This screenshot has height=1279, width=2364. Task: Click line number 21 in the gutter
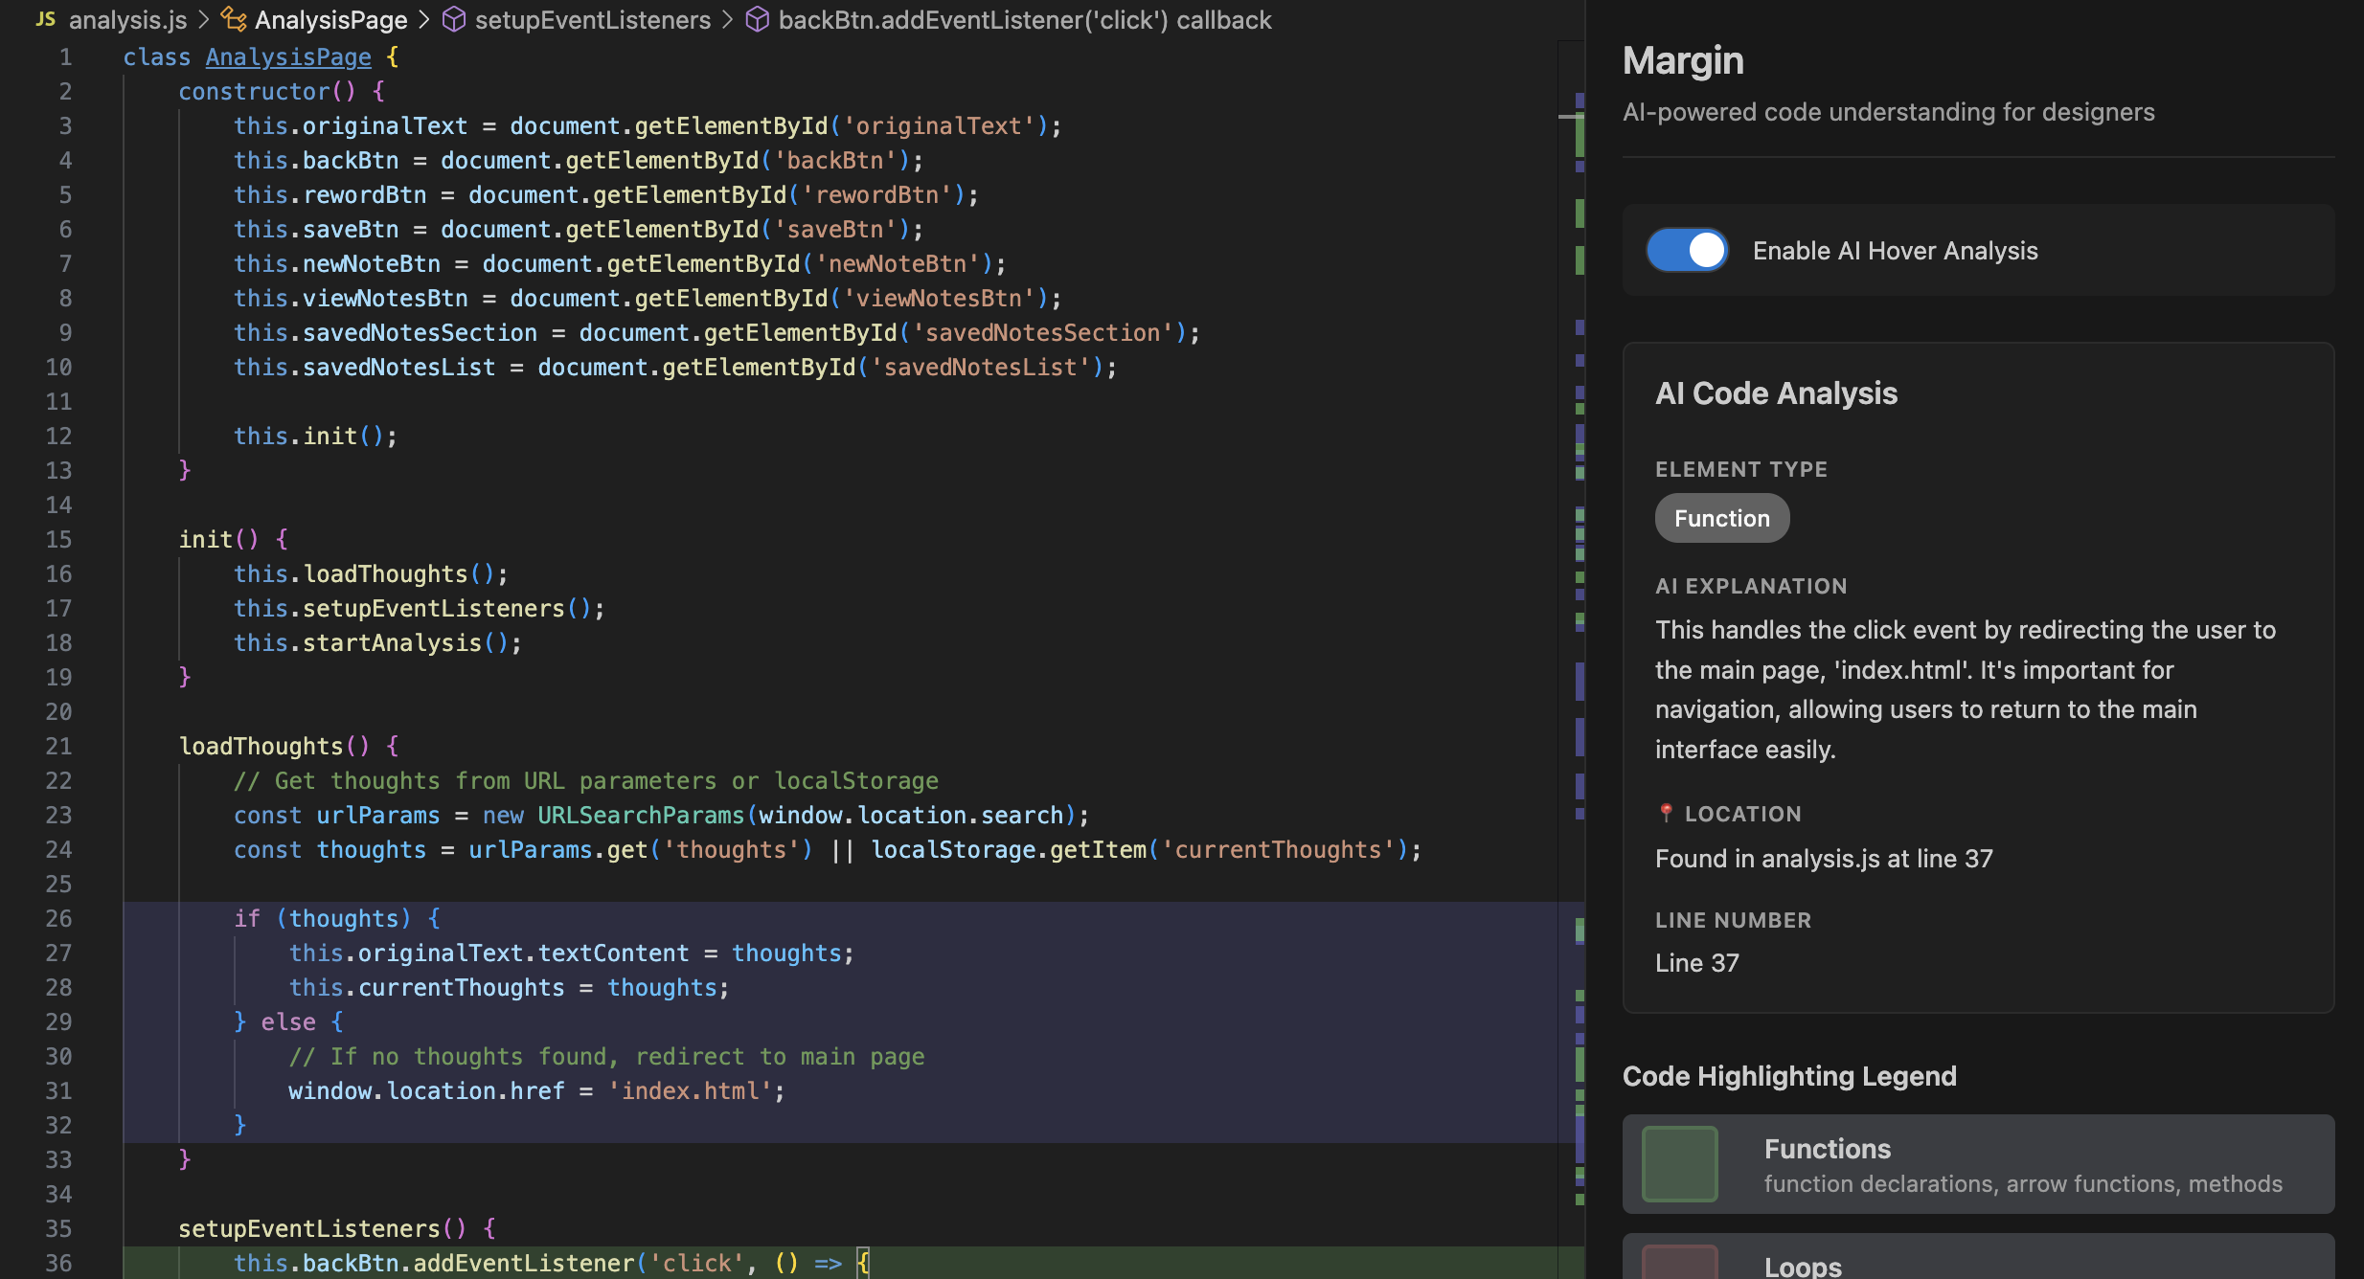click(x=58, y=747)
